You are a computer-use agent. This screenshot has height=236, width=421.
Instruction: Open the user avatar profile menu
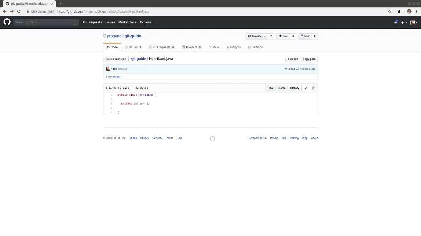click(414, 23)
